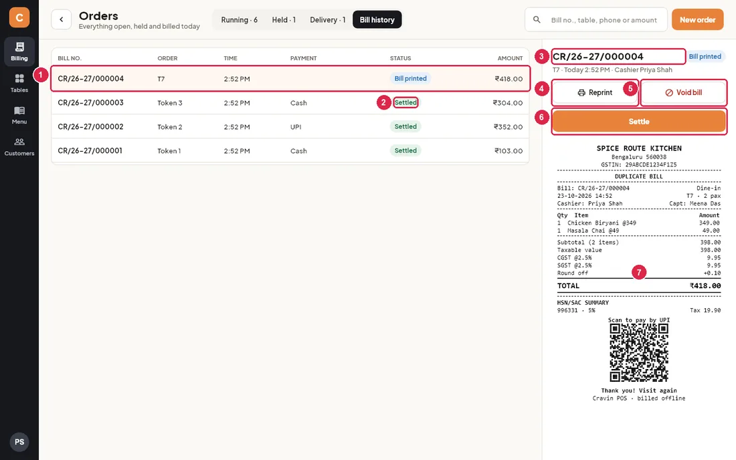Click the STATUS column header
Screen dimensions: 736x460
(400, 58)
